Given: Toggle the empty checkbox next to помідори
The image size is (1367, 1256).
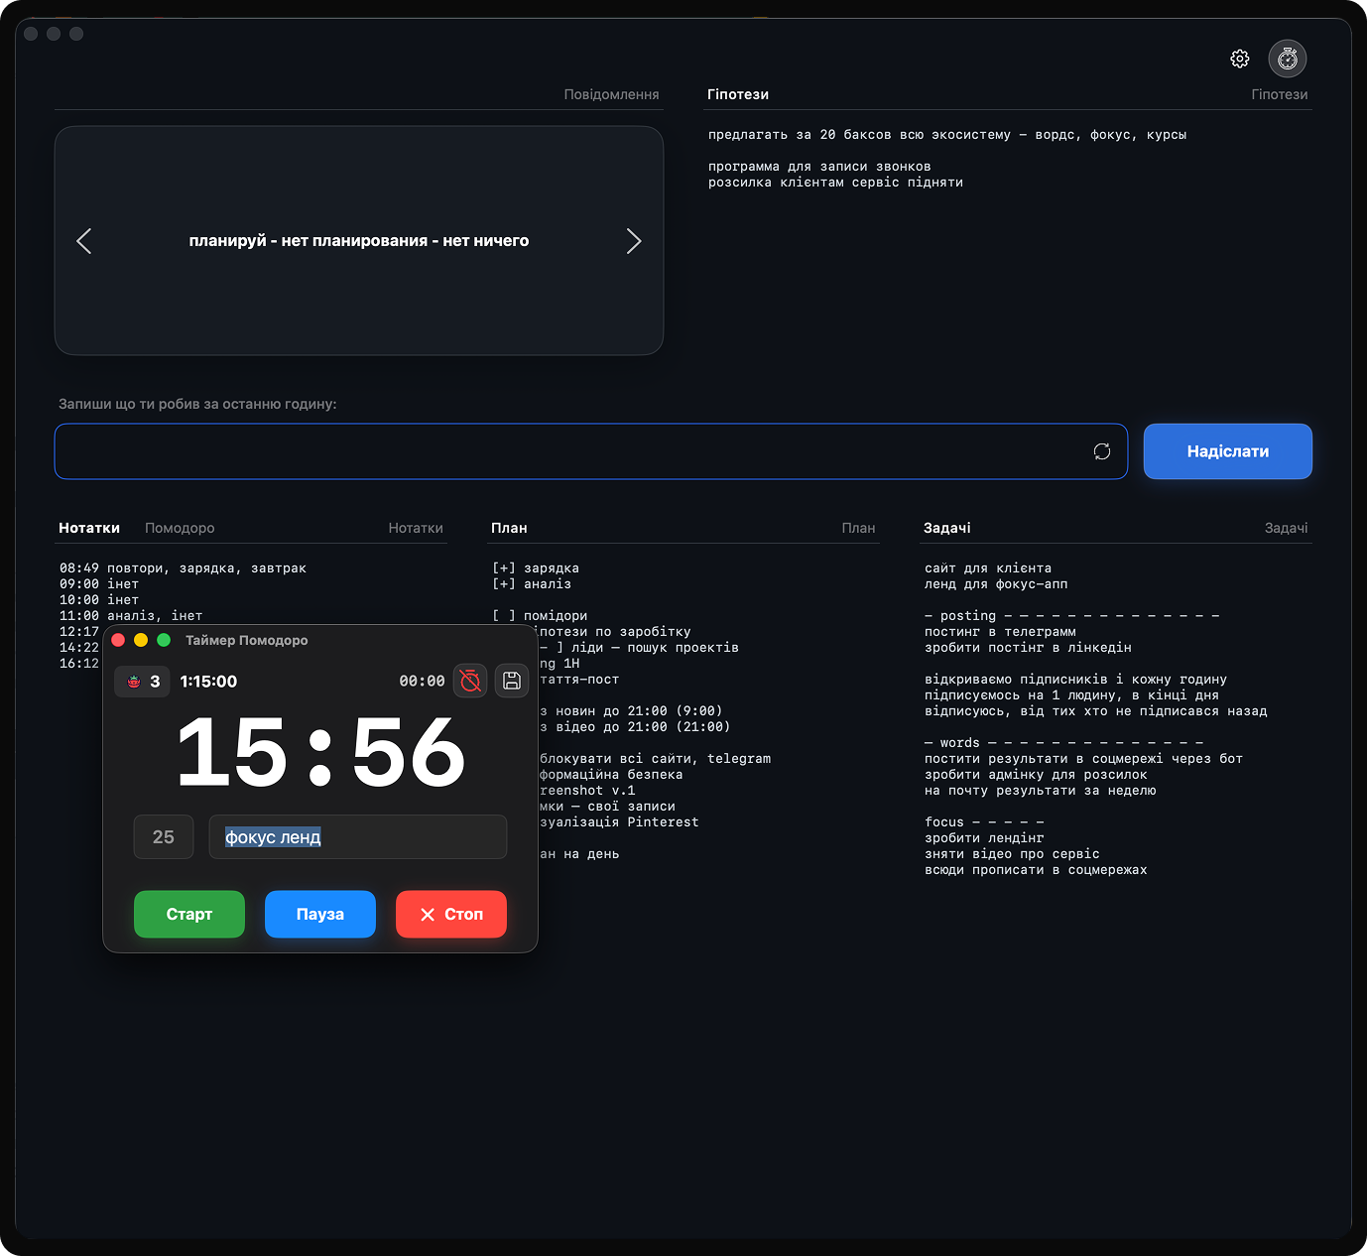Looking at the screenshot, I should coord(504,616).
